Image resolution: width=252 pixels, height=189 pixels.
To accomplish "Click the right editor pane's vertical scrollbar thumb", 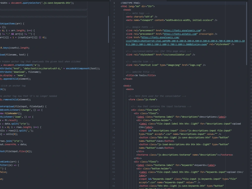I will point(246,34).
